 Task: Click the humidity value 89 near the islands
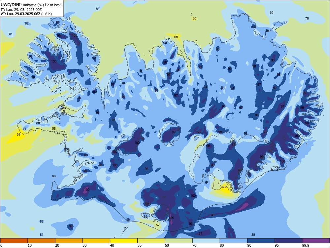(146, 216)
